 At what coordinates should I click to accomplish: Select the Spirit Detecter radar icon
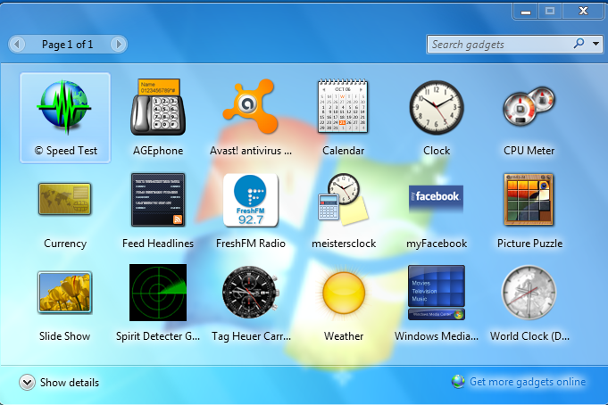[158, 293]
